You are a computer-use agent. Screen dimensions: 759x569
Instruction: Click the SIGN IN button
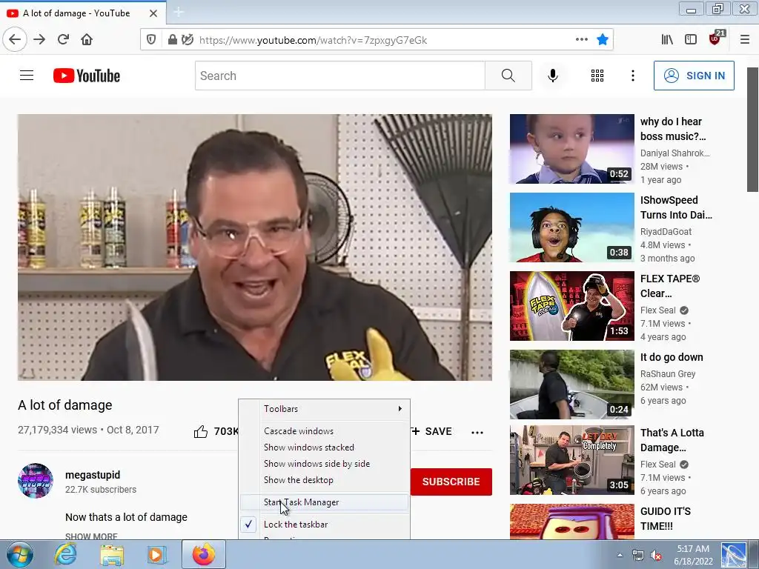[x=694, y=76]
